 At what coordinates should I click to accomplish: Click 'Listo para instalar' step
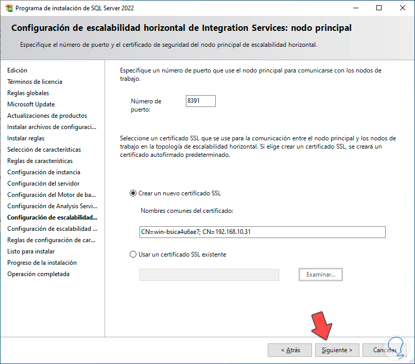pyautogui.click(x=31, y=251)
